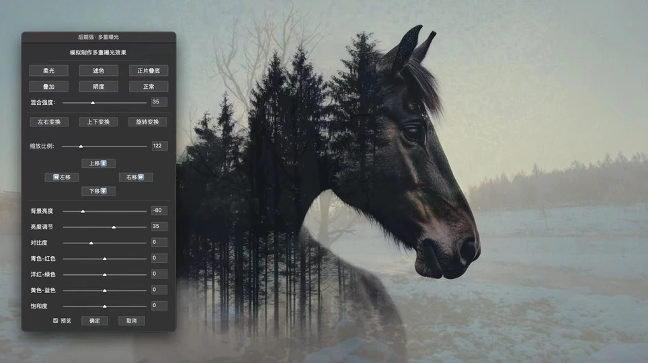This screenshot has height=363, width=648.
Task: Toggle the 预览 preview checkbox
Action: (56, 321)
